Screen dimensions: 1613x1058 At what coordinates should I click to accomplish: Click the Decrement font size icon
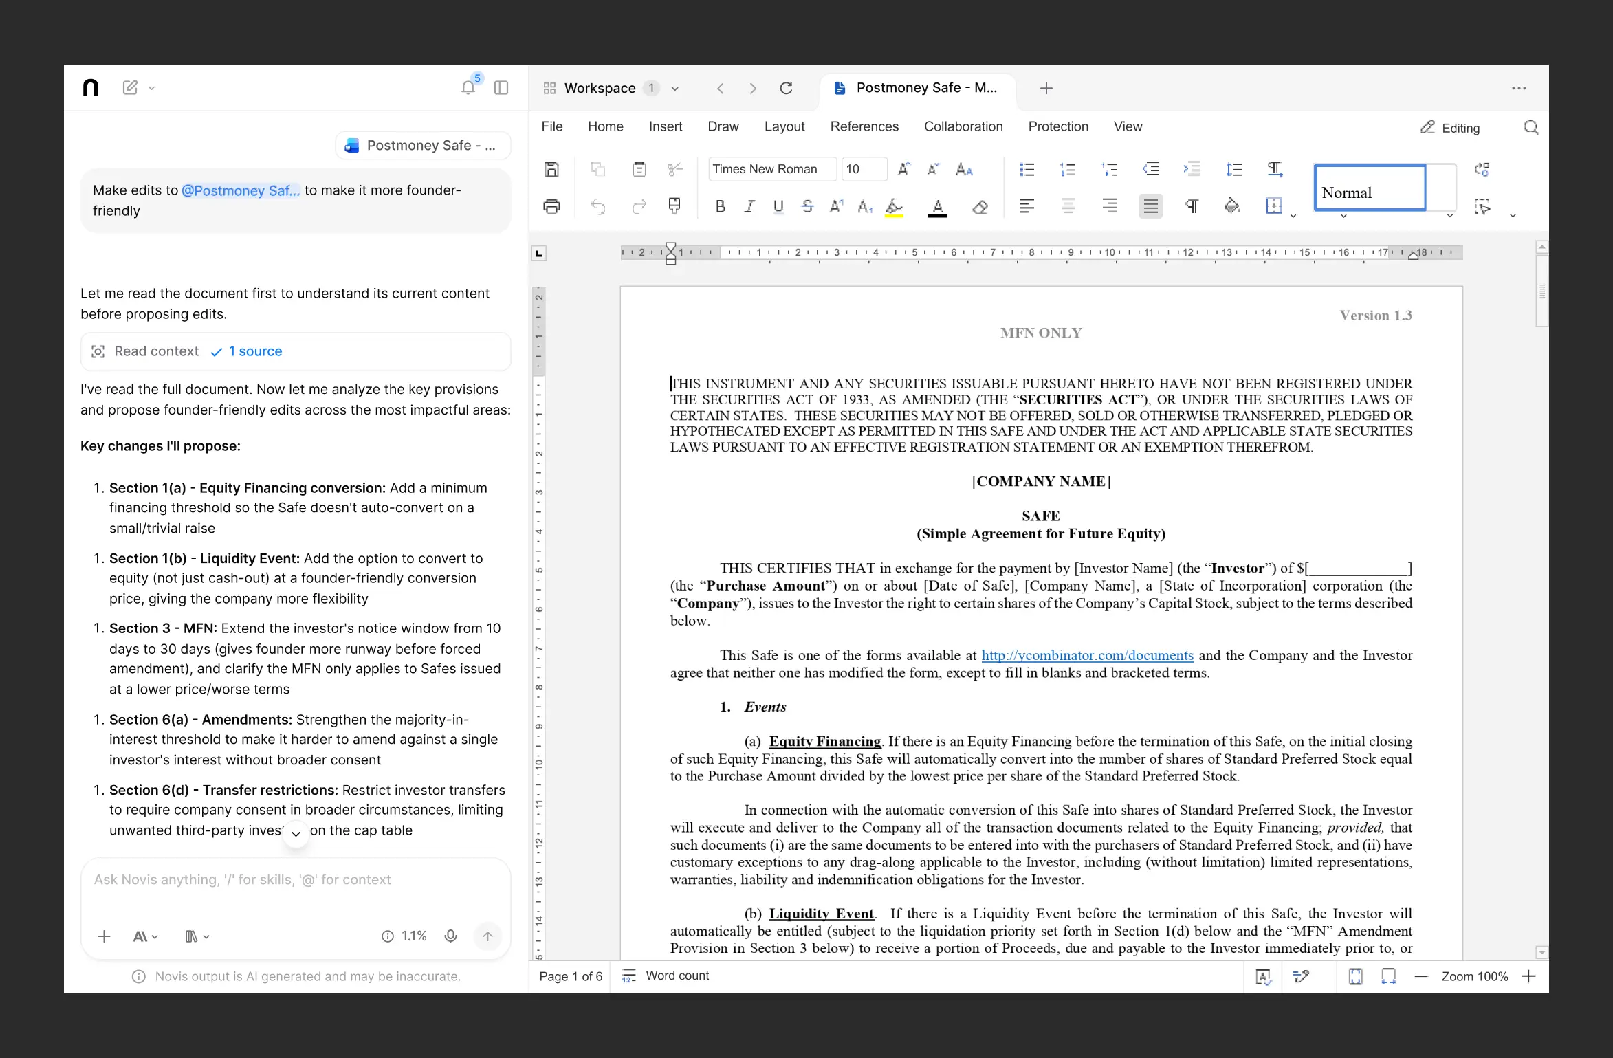click(x=933, y=169)
